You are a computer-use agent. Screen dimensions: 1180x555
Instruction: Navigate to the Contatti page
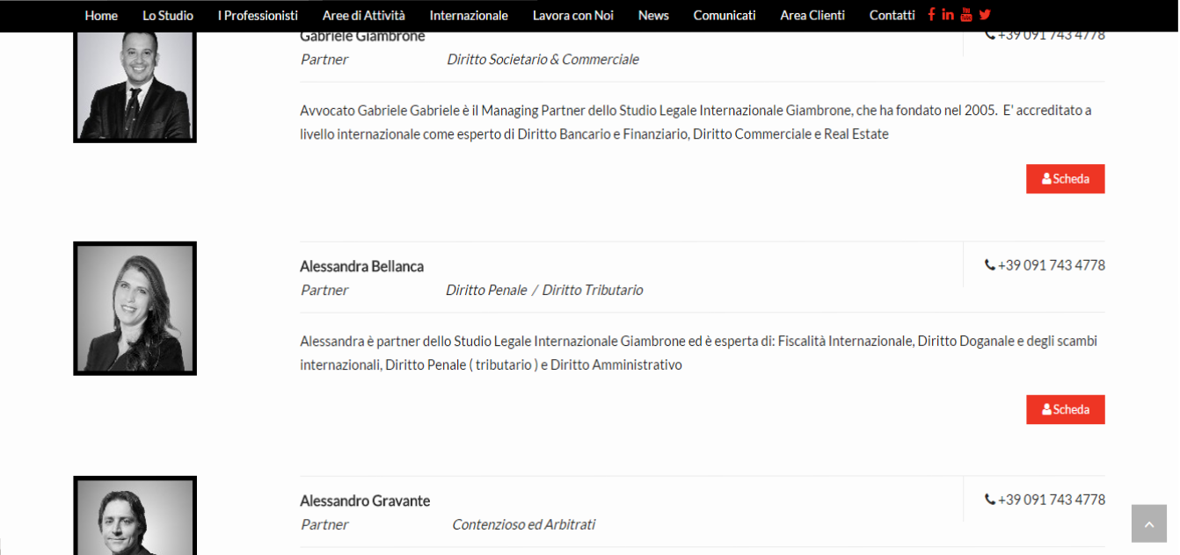892,15
